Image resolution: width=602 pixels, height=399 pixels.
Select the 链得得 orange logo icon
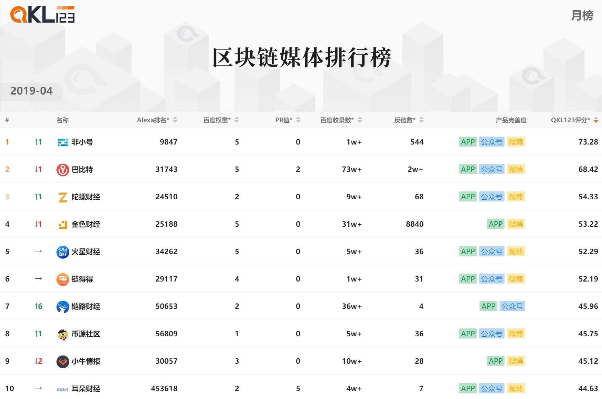point(63,279)
